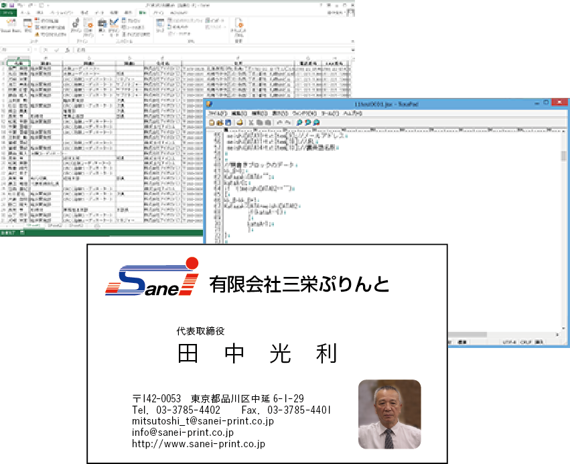
Task: Collapse the Excel ribbon
Action: (x=352, y=42)
